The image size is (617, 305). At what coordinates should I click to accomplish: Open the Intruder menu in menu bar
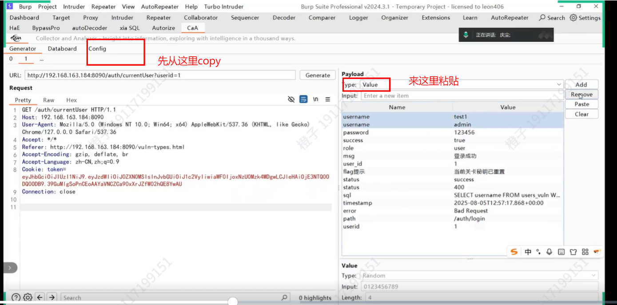tap(74, 7)
